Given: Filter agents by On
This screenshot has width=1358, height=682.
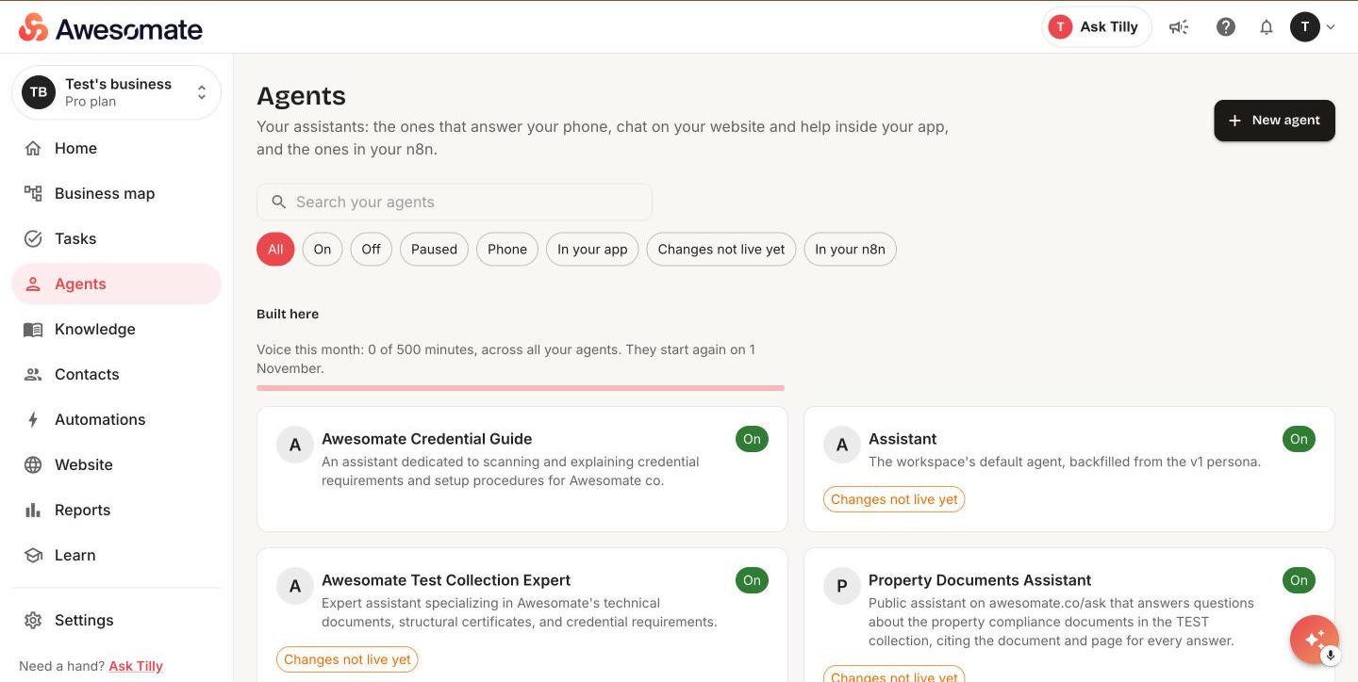Looking at the screenshot, I should tap(323, 250).
